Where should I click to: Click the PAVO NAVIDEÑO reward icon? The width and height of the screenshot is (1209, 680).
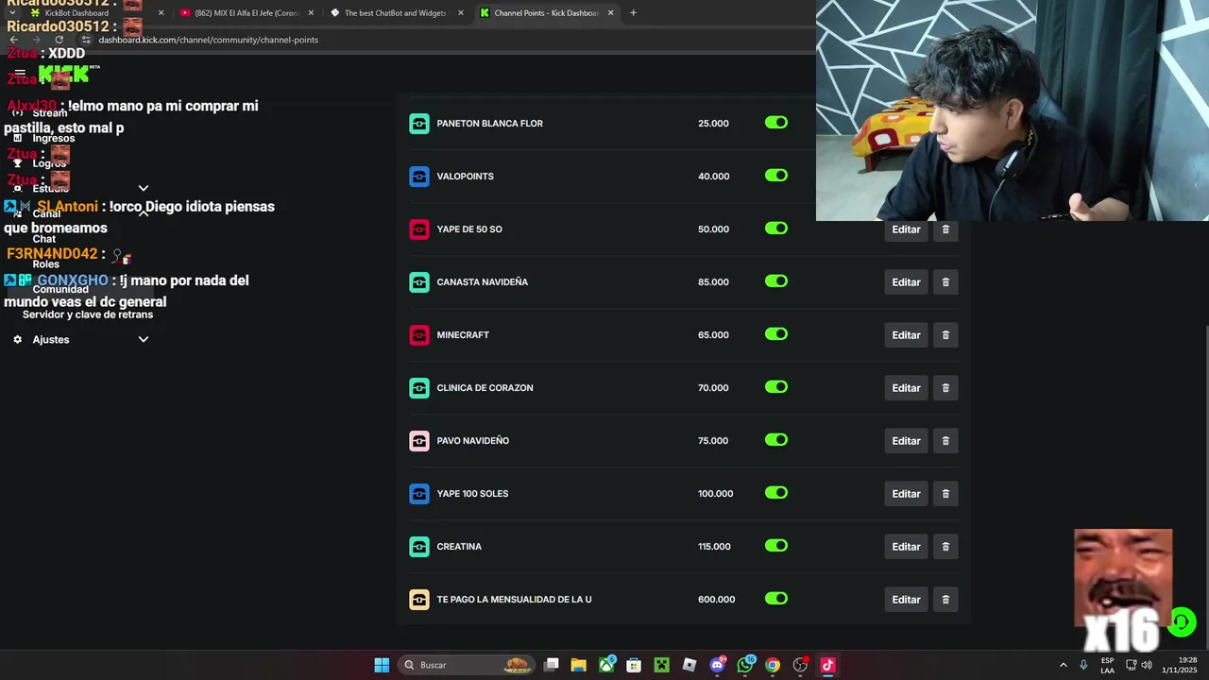tap(419, 441)
